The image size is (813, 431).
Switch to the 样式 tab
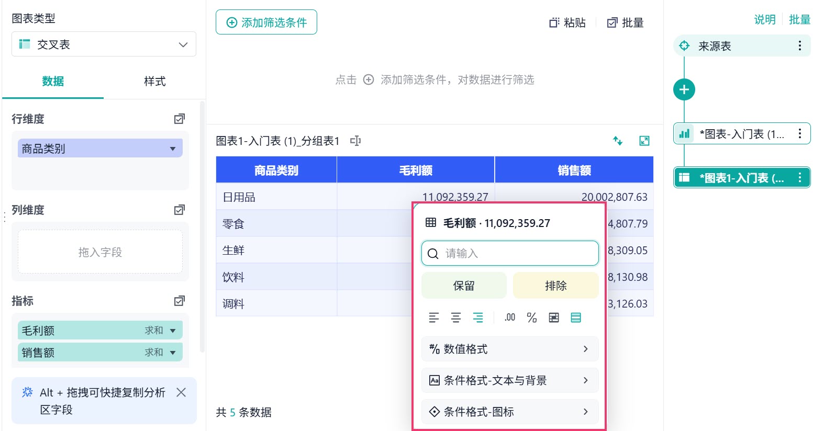tap(154, 81)
